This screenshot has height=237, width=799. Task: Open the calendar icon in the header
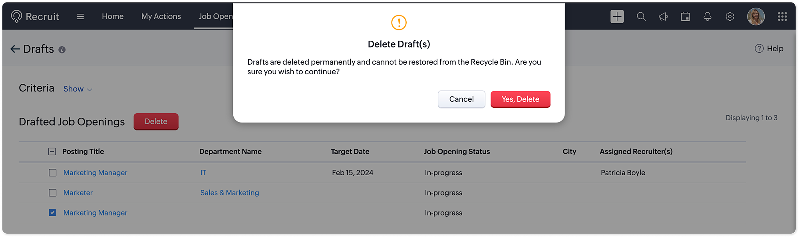click(x=685, y=16)
